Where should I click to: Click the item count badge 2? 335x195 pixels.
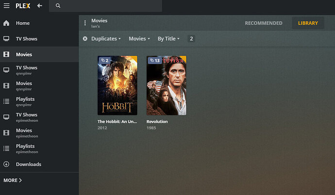[x=191, y=39]
